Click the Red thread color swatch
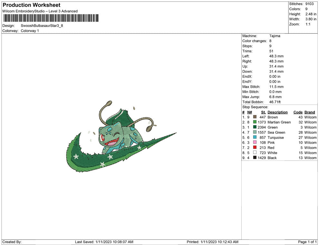The width and height of the screenshot is (319, 245). pyautogui.click(x=255, y=147)
